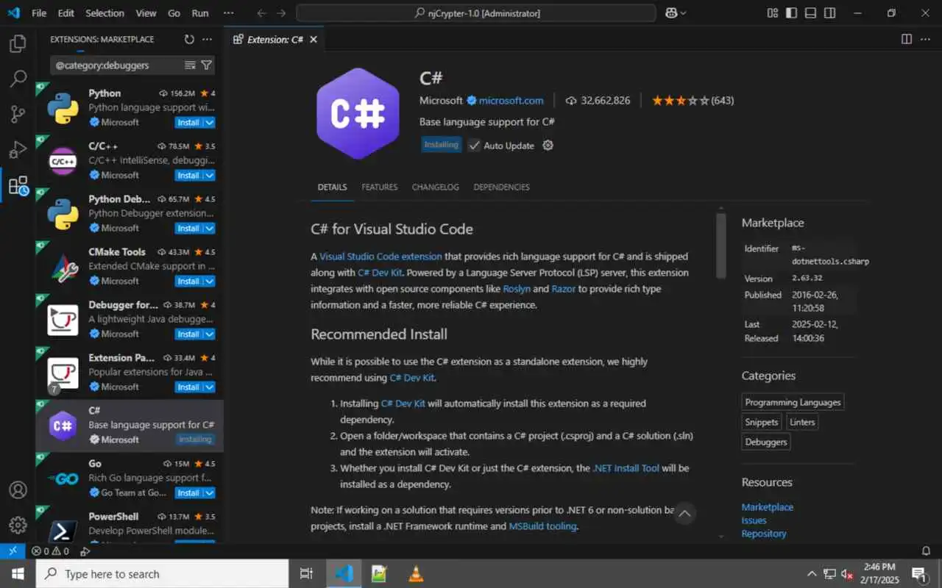This screenshot has width=942, height=588.
Task: Open problems errors and warnings indicator
Action: 50,551
